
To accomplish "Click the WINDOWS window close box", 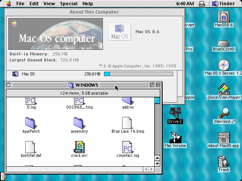I will (8, 85).
